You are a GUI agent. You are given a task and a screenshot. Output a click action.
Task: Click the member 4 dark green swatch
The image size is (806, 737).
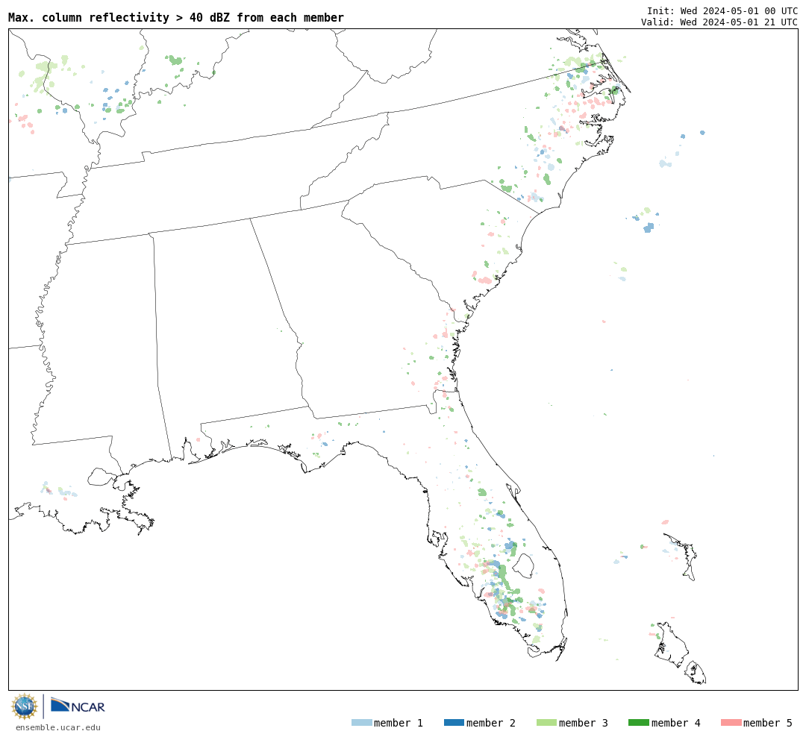click(x=638, y=723)
